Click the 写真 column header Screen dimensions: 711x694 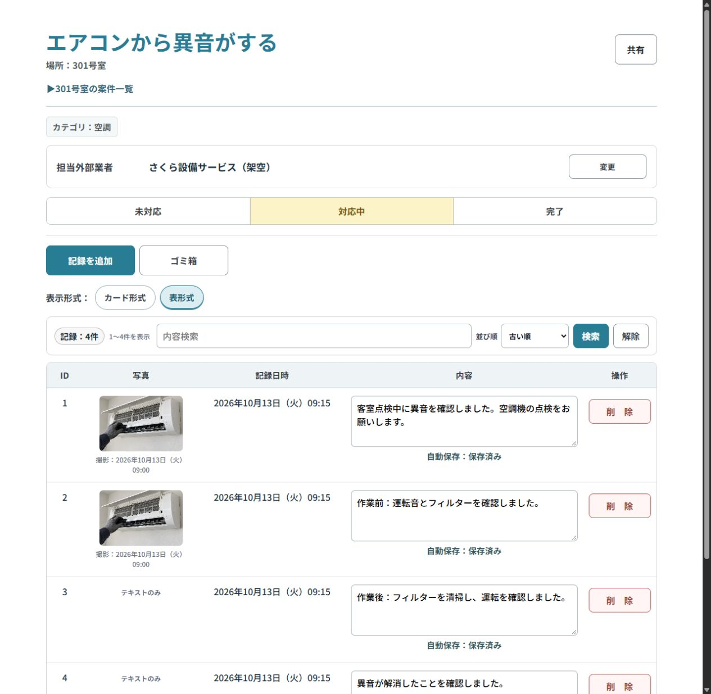click(141, 375)
